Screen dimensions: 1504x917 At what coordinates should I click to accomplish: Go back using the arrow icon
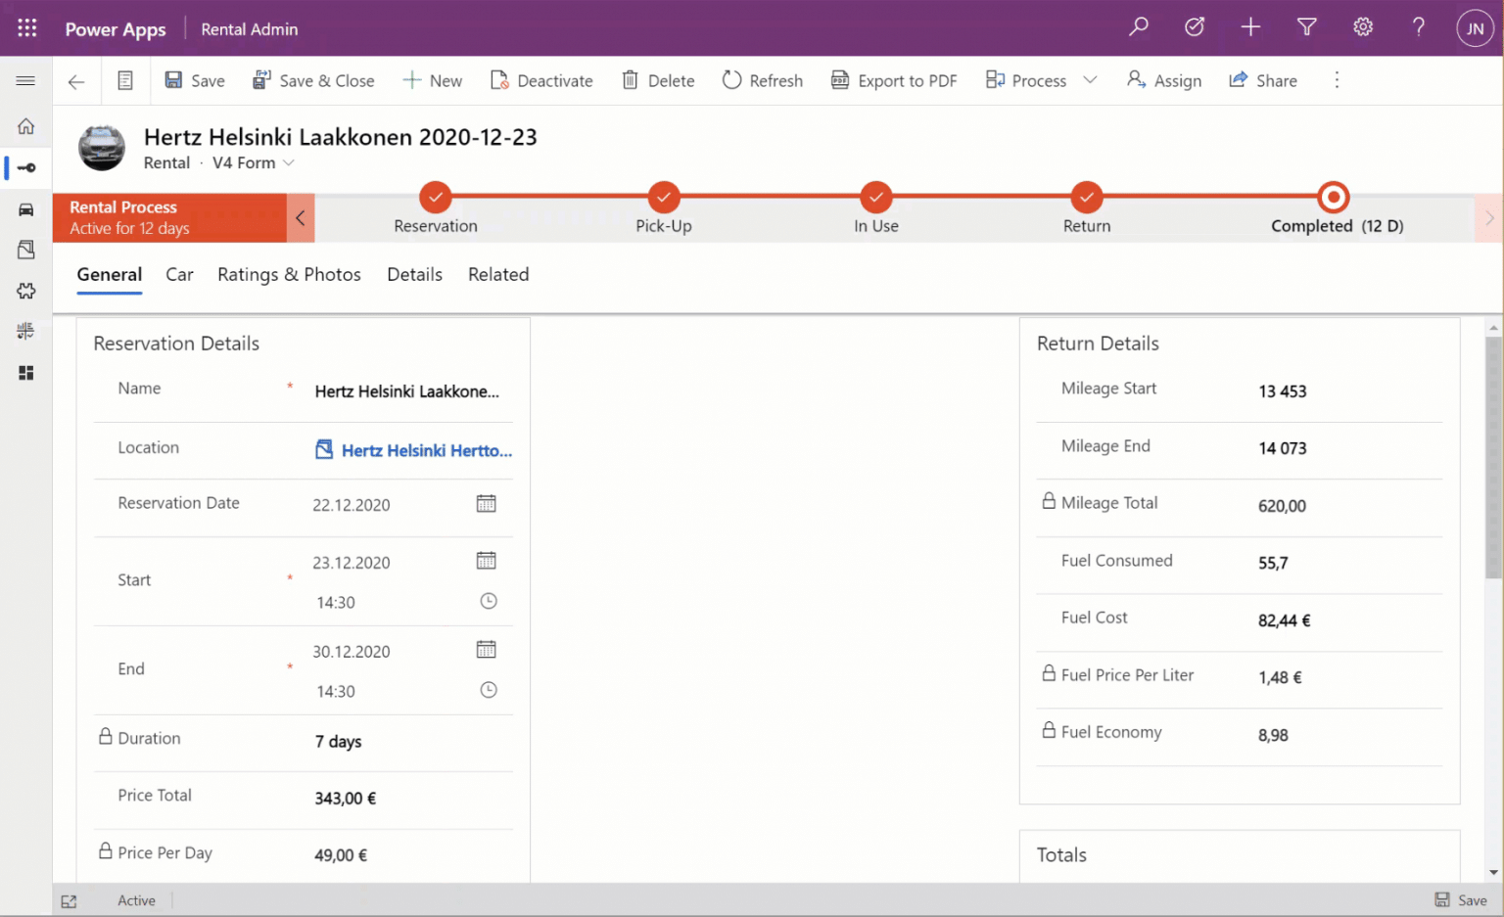click(76, 81)
